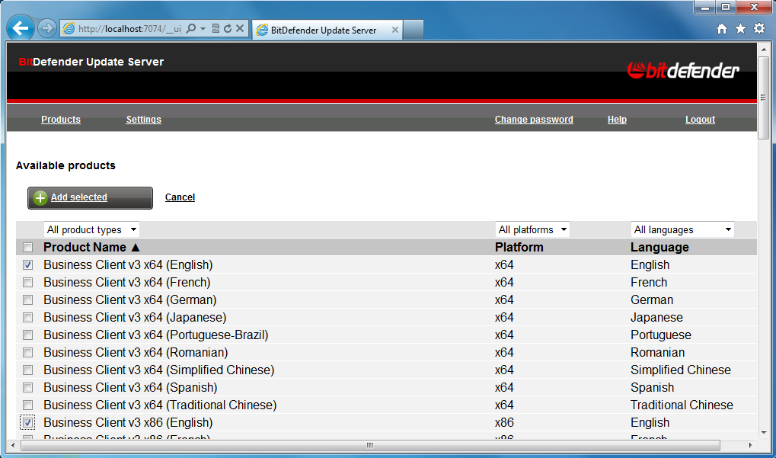Click the Portuguese language cell
The height and width of the screenshot is (458, 776).
(661, 335)
